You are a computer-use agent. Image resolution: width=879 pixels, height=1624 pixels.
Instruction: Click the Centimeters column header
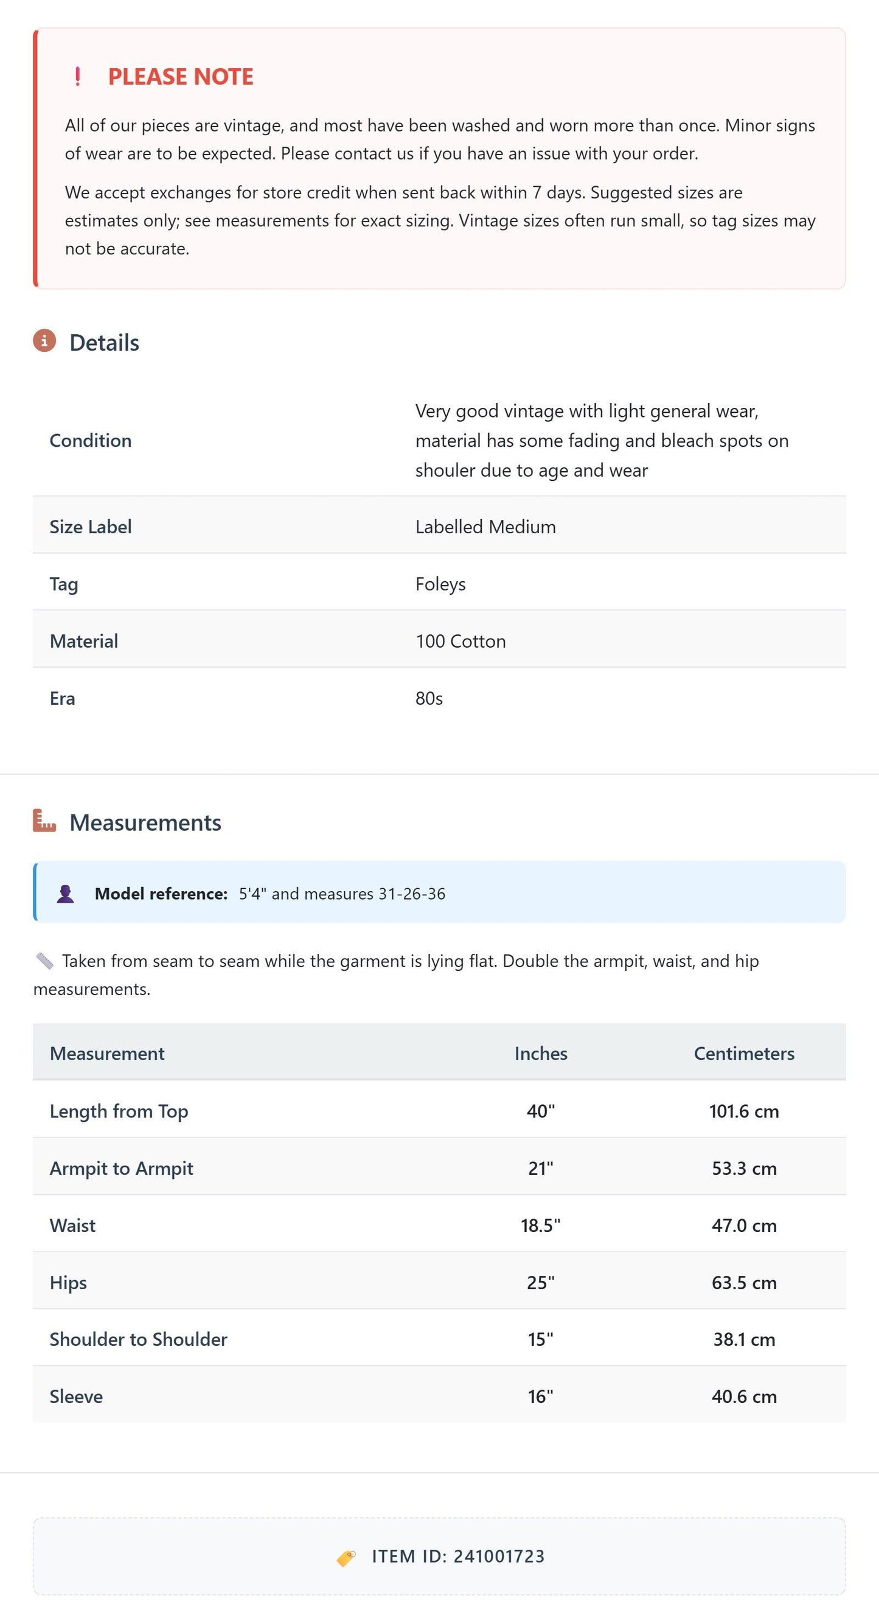click(744, 1053)
